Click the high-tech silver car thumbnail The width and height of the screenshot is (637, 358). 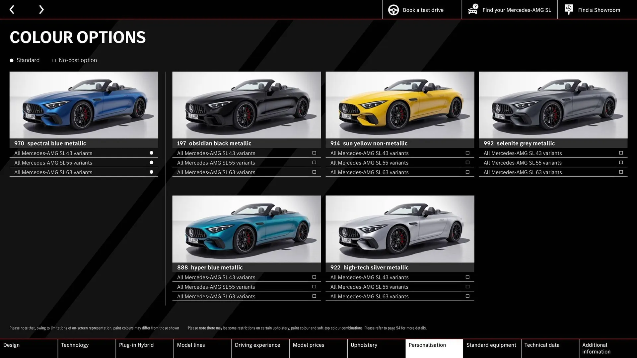click(x=400, y=229)
